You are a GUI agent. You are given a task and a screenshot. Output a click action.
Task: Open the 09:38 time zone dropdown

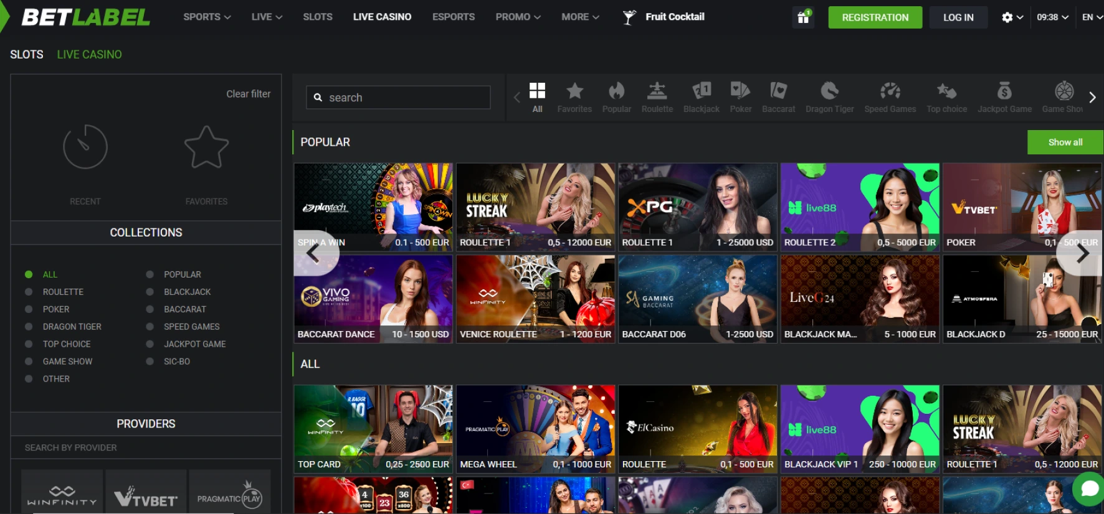[x=1052, y=17]
